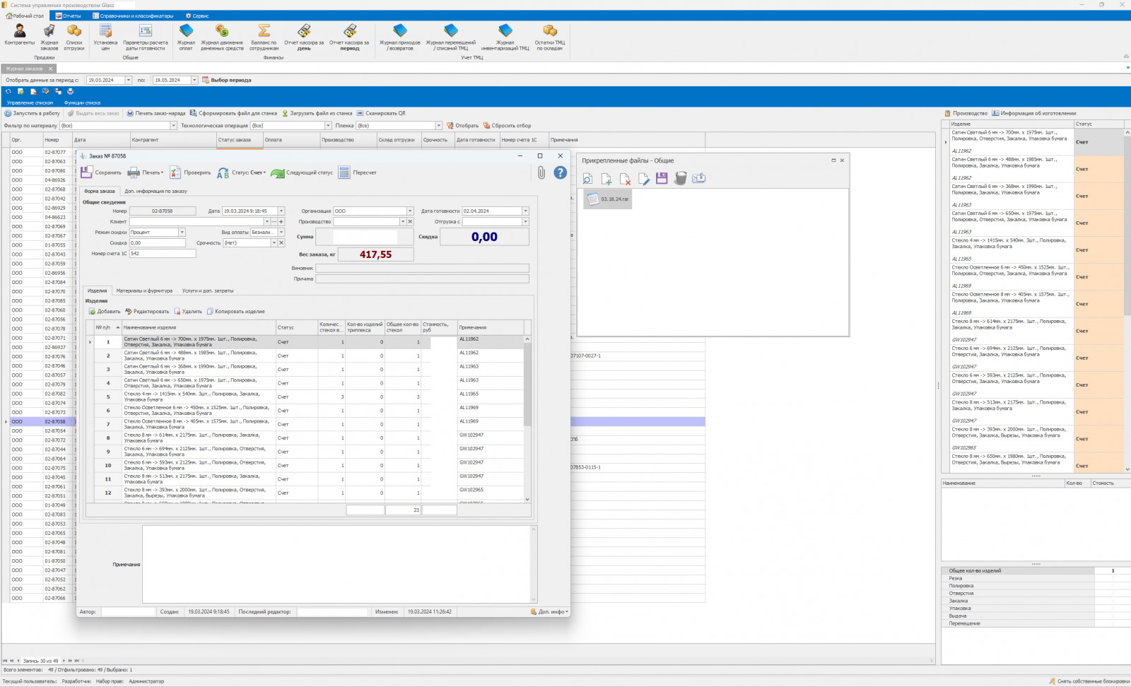
Task: Click the export folder icon in Прикрепленные файлы
Action: (698, 179)
